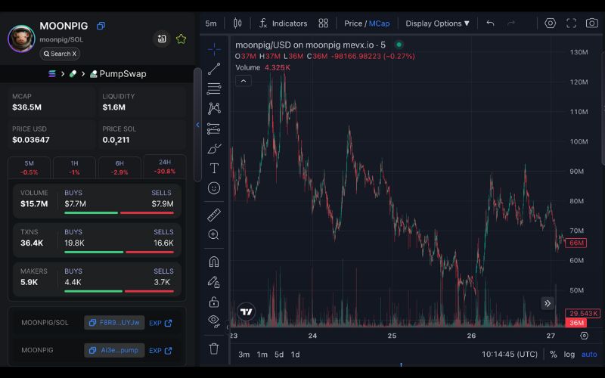Open candle chart style selector
Image resolution: width=605 pixels, height=378 pixels.
[237, 23]
